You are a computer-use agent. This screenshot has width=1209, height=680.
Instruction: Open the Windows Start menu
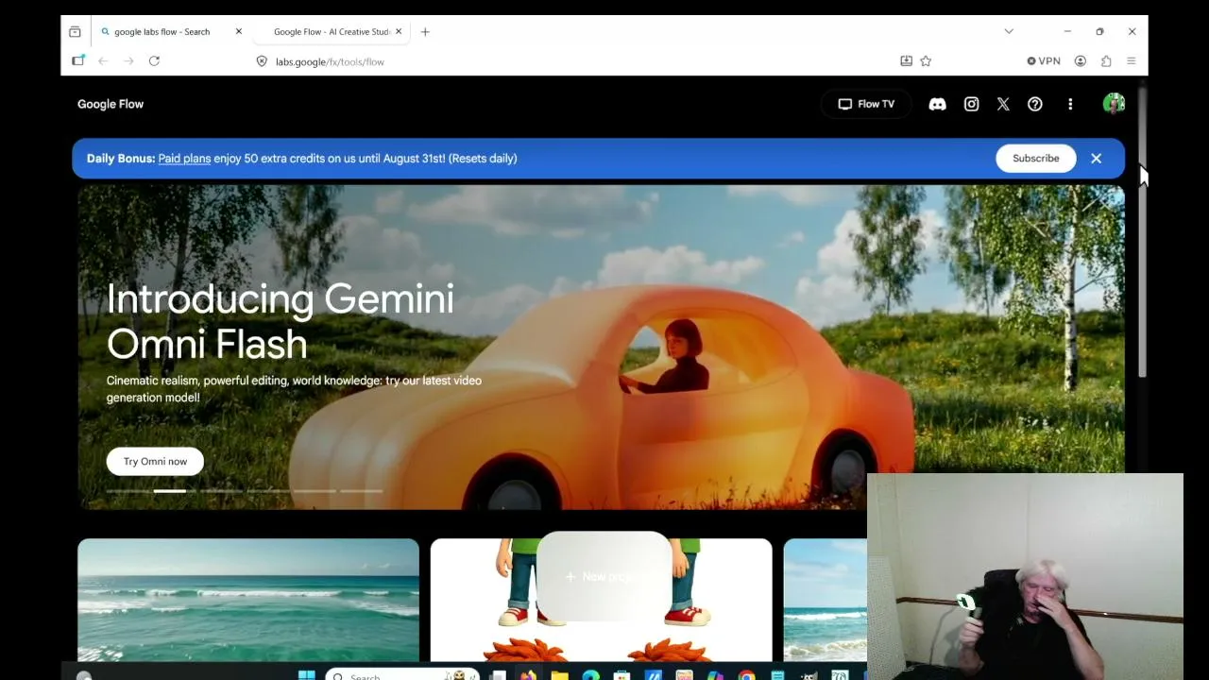click(306, 674)
